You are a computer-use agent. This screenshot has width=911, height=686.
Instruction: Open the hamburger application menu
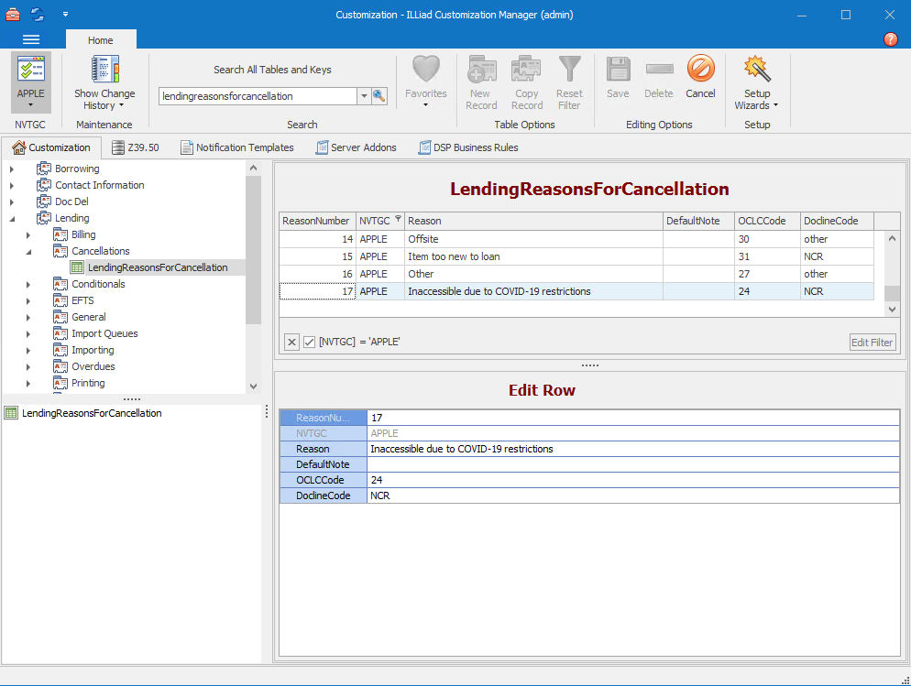pos(31,39)
